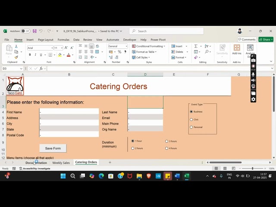The width and height of the screenshot is (276, 207).
Task: Click the Comments button
Action: coord(247,39)
